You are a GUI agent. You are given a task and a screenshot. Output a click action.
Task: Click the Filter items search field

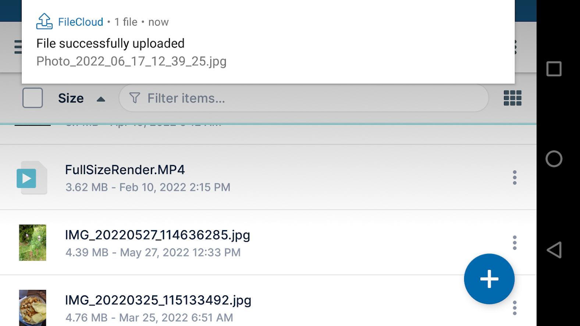pyautogui.click(x=257, y=98)
